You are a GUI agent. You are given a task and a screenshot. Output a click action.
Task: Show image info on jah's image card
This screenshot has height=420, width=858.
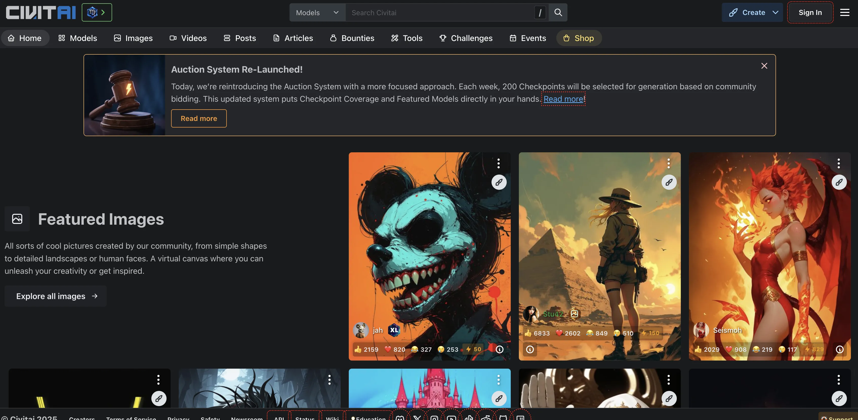[x=499, y=349]
